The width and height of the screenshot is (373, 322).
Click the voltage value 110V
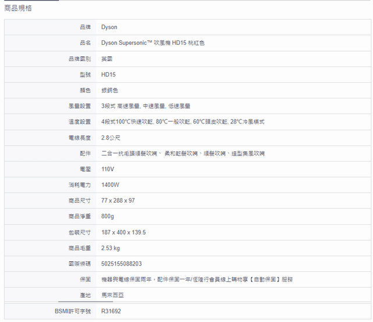click(108, 169)
